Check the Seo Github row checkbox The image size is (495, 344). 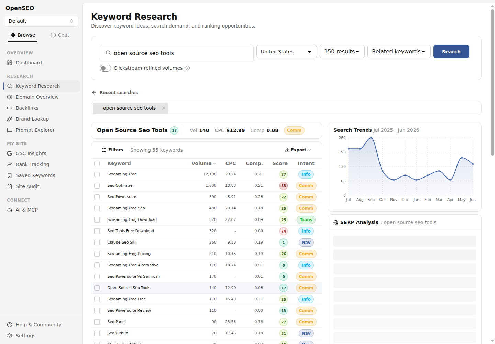pos(97,333)
